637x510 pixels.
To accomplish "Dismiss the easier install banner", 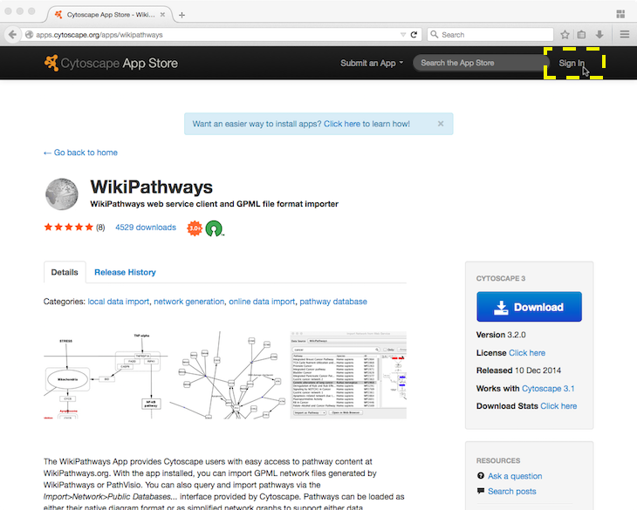I will pyautogui.click(x=441, y=124).
